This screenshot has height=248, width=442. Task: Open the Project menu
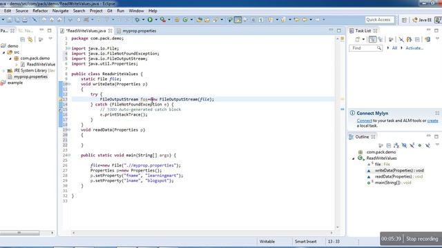point(96,11)
